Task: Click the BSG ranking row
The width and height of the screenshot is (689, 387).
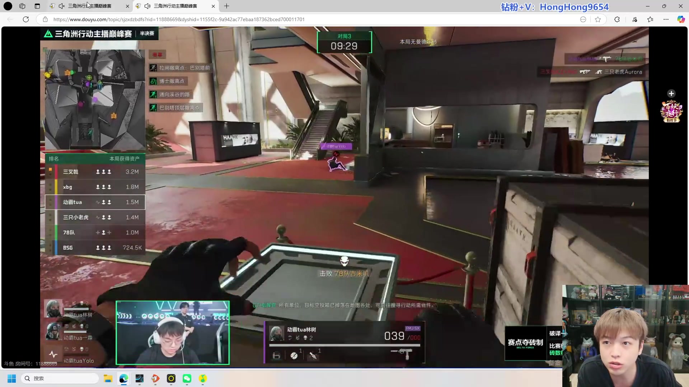Action: pyautogui.click(x=95, y=248)
